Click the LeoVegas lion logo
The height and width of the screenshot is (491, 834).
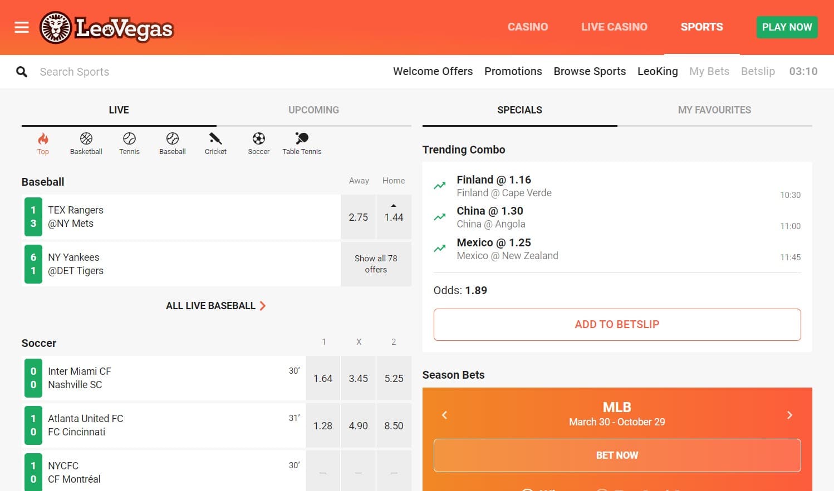click(107, 27)
